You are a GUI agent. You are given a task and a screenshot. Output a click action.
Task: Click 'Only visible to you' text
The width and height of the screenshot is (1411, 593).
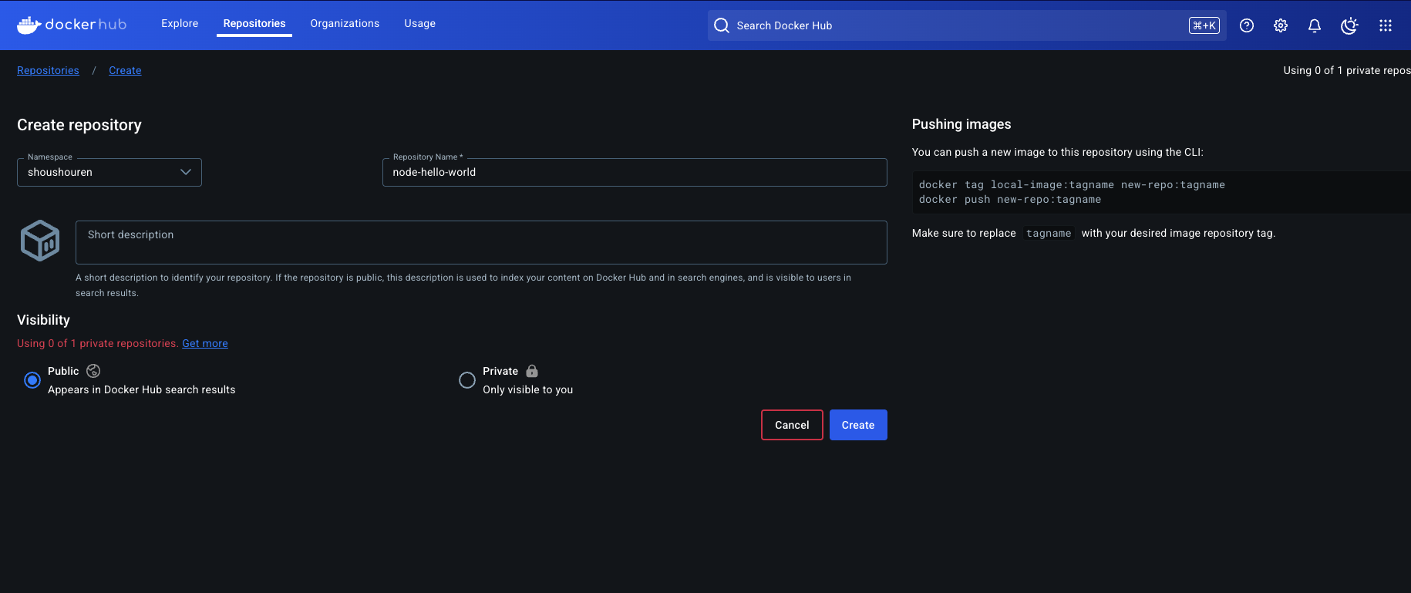(528, 389)
